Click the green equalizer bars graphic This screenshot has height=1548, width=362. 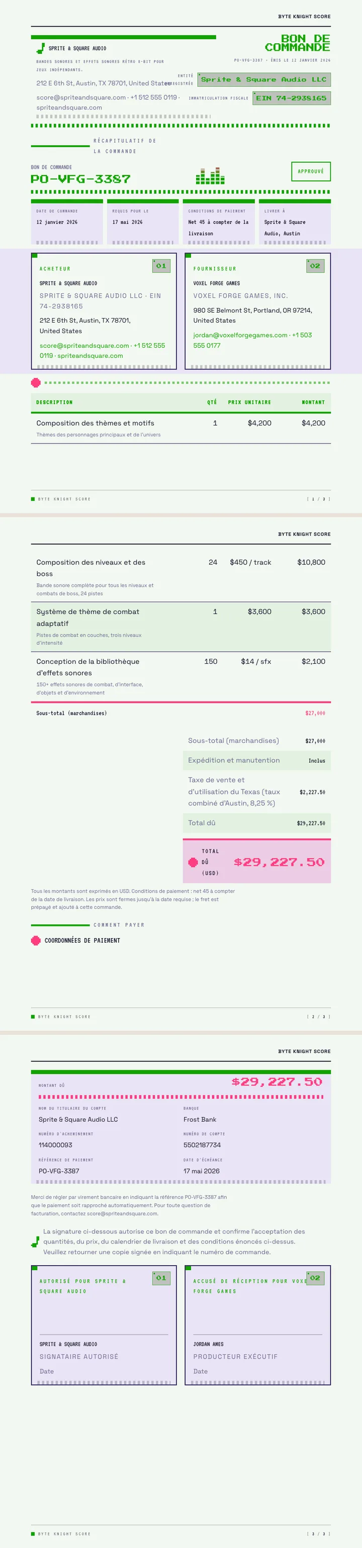click(x=210, y=175)
